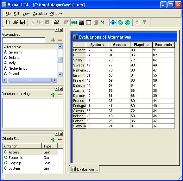
Task: Select Netherlands in the Alternatives list
Action: tap(18, 68)
